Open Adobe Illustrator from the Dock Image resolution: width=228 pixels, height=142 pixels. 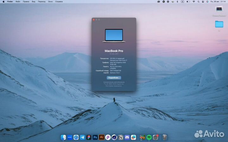click(x=102, y=137)
